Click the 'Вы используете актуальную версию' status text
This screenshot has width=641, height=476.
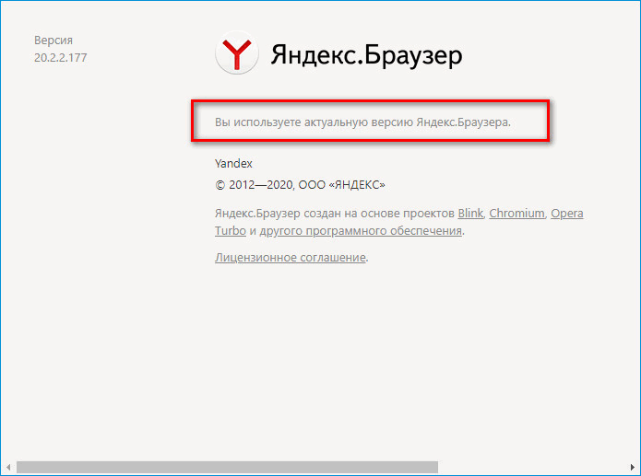(x=362, y=122)
